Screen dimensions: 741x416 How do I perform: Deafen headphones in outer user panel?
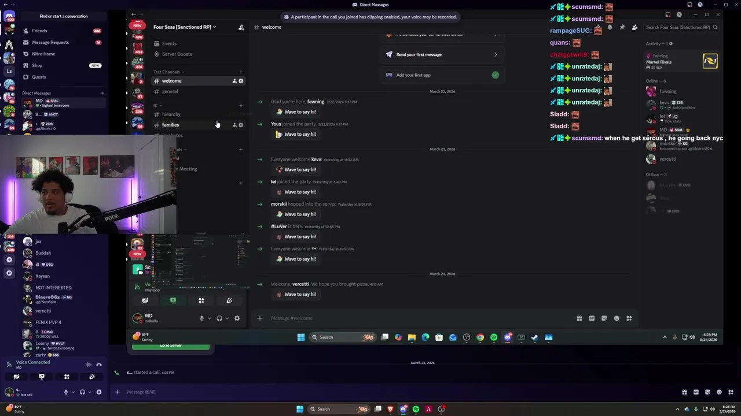click(x=82, y=392)
